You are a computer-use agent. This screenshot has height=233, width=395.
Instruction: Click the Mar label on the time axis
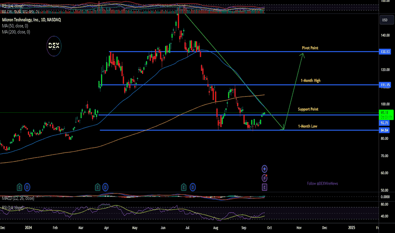[x=81, y=228]
